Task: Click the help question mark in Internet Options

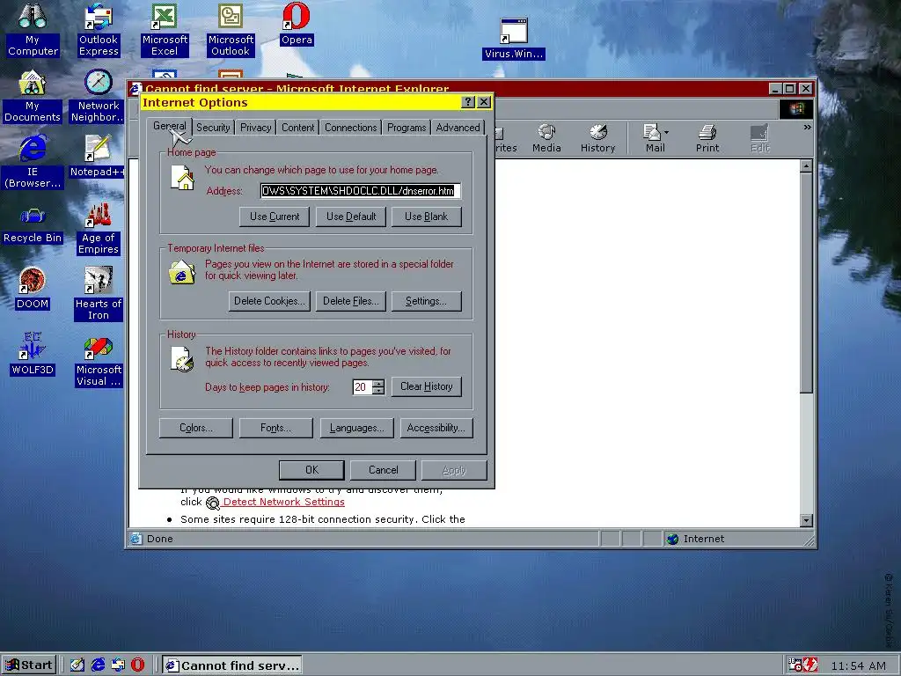Action: pyautogui.click(x=468, y=102)
